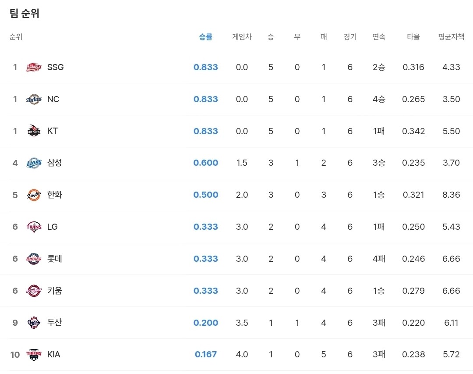Open the KT Wiz team logo

[34, 131]
